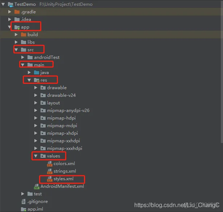This screenshot has width=223, height=212.
Task: Click the .idea folder icon
Action: coord(17,19)
